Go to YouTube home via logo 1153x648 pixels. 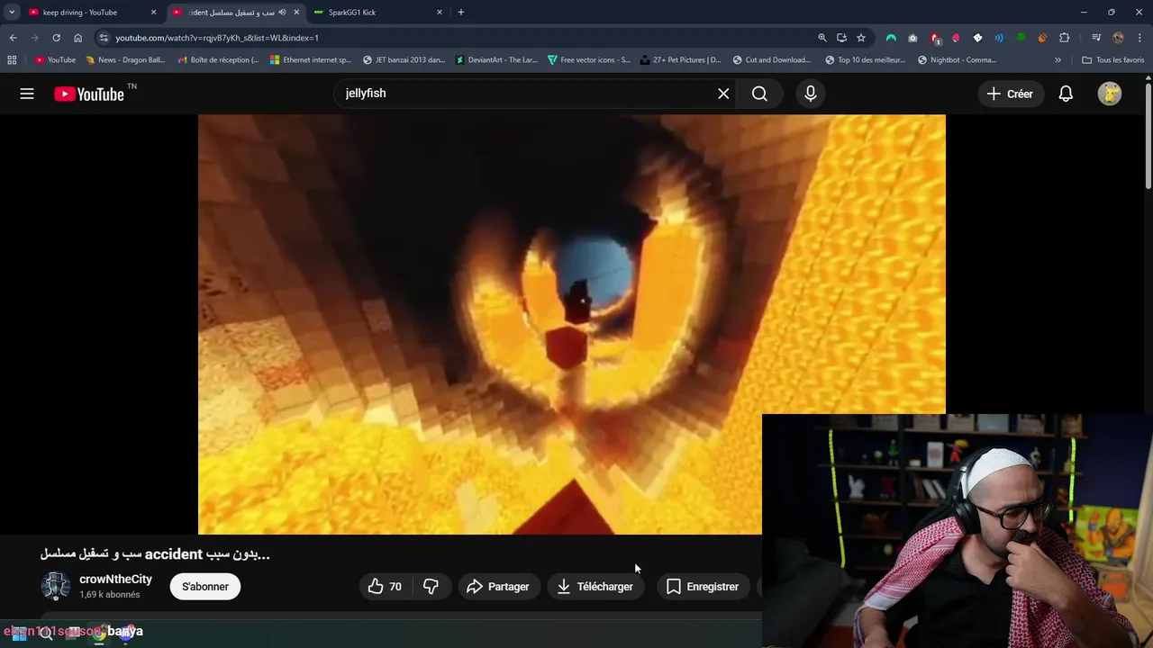point(89,94)
